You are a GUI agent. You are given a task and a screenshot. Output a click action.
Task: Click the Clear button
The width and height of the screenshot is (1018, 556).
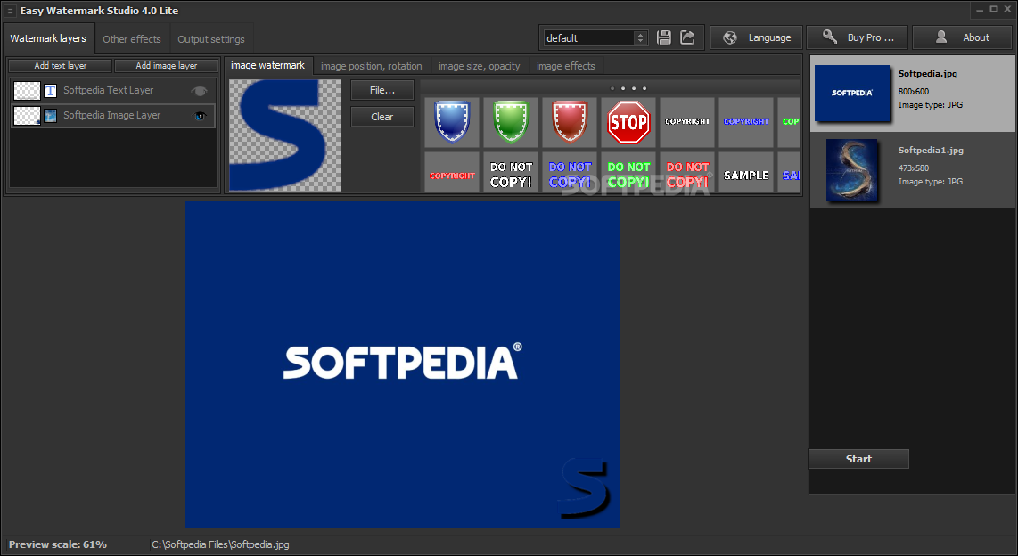click(x=382, y=117)
